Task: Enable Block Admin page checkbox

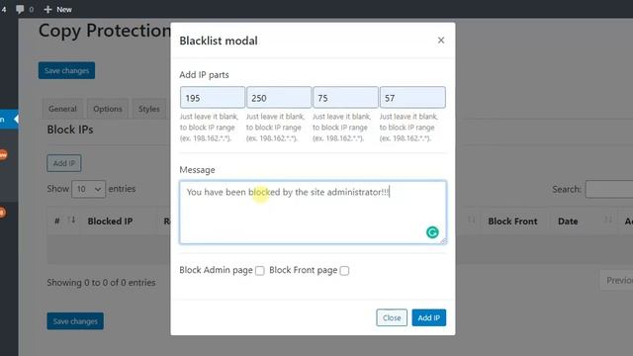Action: click(260, 270)
